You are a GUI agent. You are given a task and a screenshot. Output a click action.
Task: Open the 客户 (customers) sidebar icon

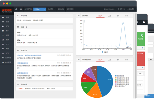tap(3, 31)
